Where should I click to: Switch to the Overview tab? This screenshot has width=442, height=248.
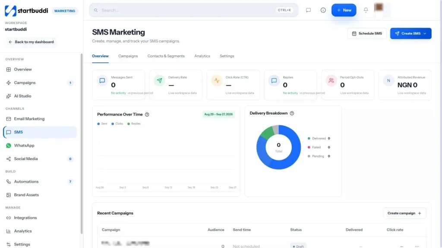(100, 56)
